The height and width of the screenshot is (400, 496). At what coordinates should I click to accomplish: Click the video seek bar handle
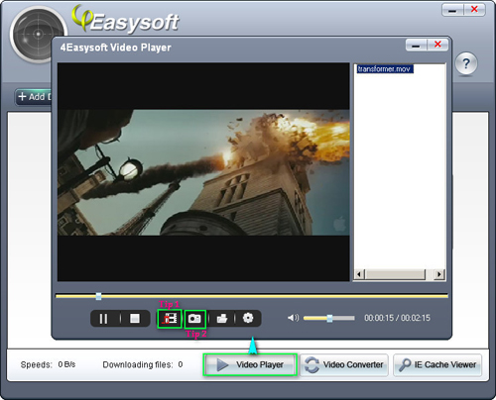pyautogui.click(x=98, y=296)
